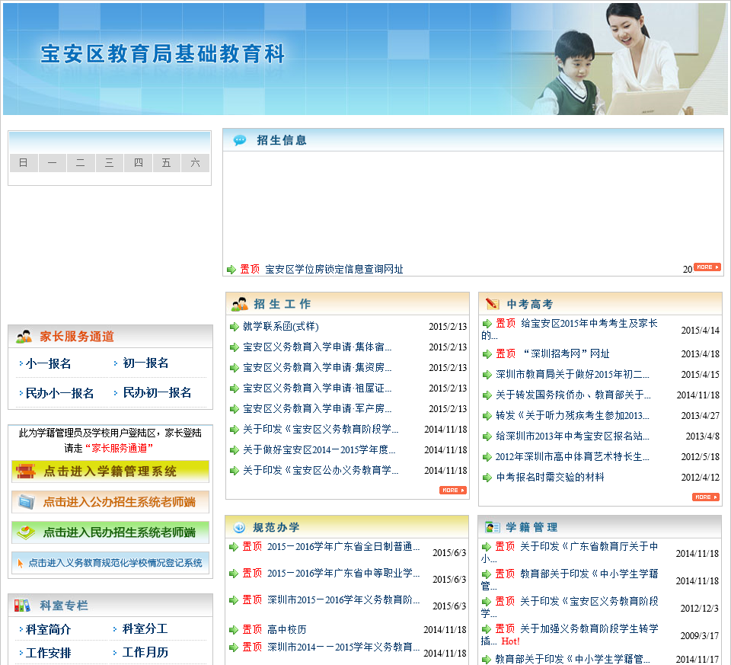Open 科室简介 link
This screenshot has width=731, height=665.
[x=48, y=629]
